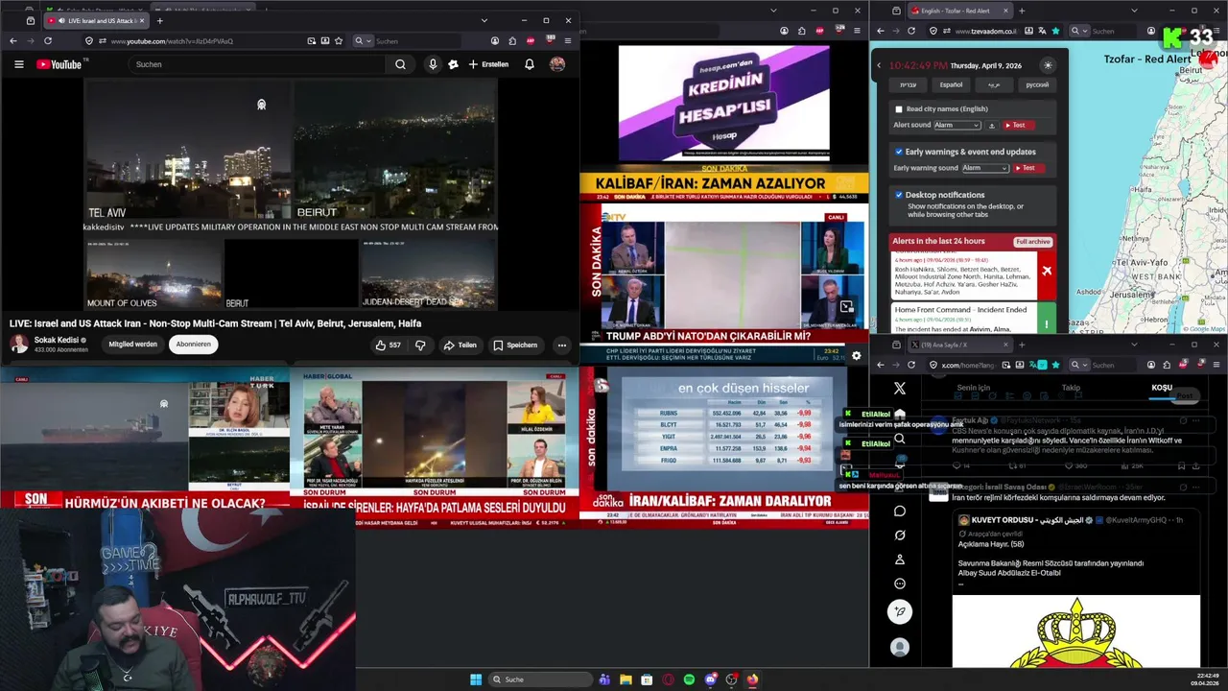The image size is (1228, 691).
Task: Toggle light theme sun icon in Tzofar
Action: tap(1048, 65)
